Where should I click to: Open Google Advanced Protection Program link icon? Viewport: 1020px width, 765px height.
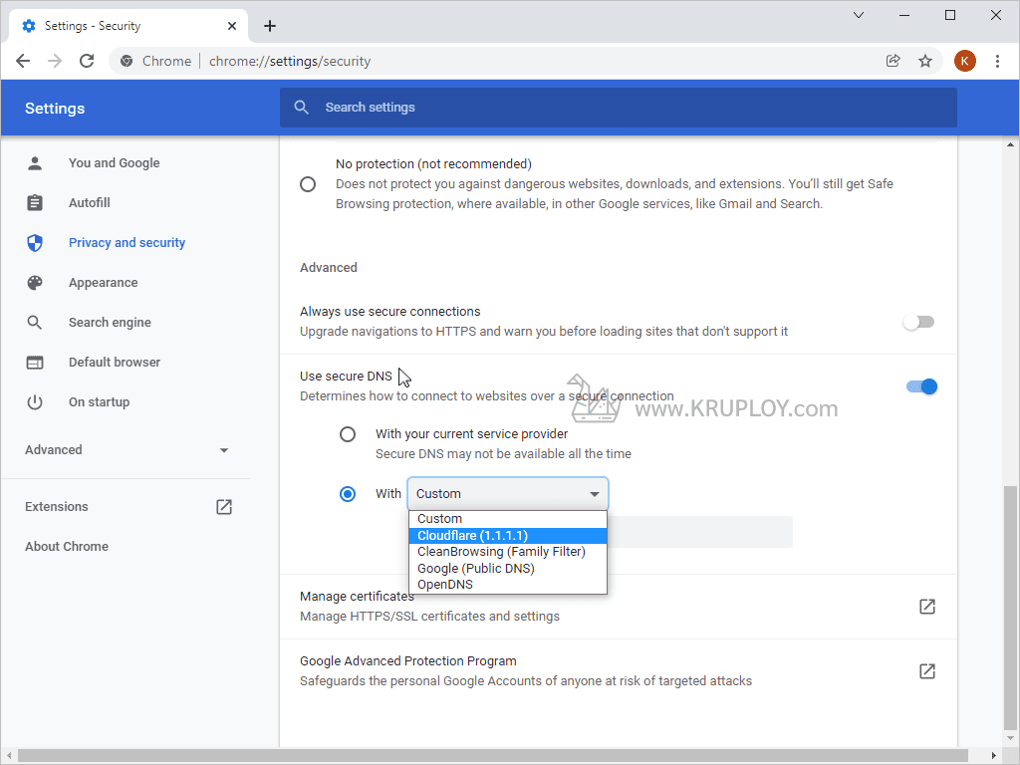click(x=927, y=671)
